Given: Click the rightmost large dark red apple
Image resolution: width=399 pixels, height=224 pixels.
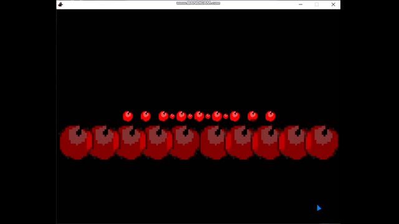Looking at the screenshot, I should pos(322,142).
